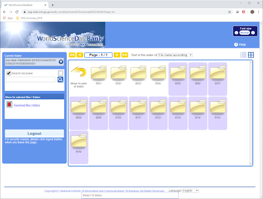Image resolution: width=263 pixels, height=199 pixels.
Task: Go to the first page button
Action: 72,55
